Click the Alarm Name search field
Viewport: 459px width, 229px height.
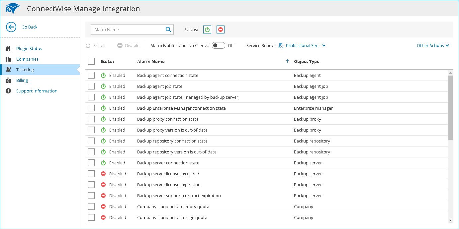pos(128,29)
